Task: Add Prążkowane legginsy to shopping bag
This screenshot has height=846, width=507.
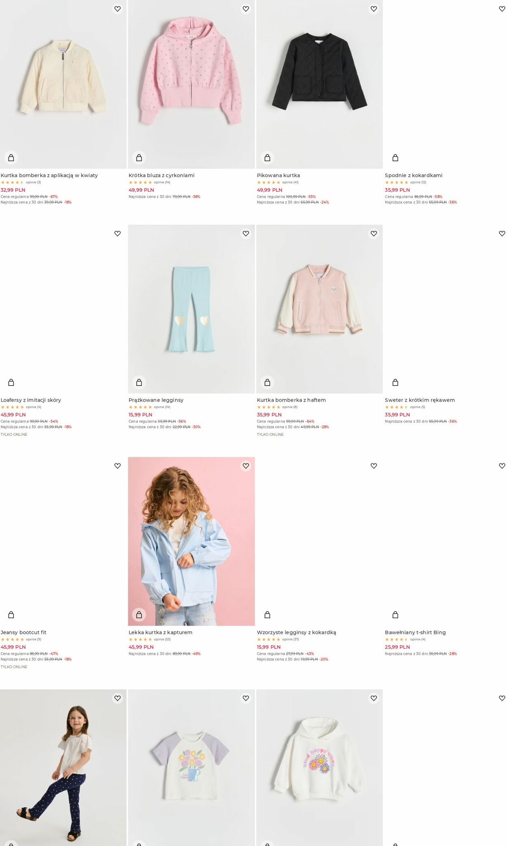Action: point(139,382)
